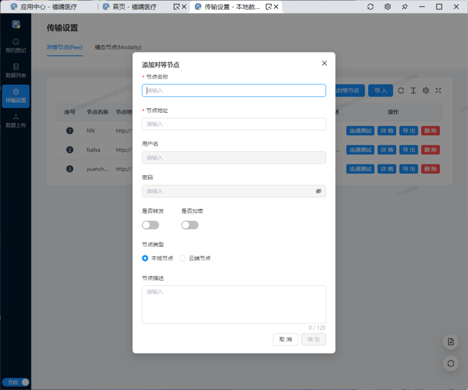Viewport: 468px width, 390px height.
Task: Pin the window with the pin icon
Action: click(404, 7)
